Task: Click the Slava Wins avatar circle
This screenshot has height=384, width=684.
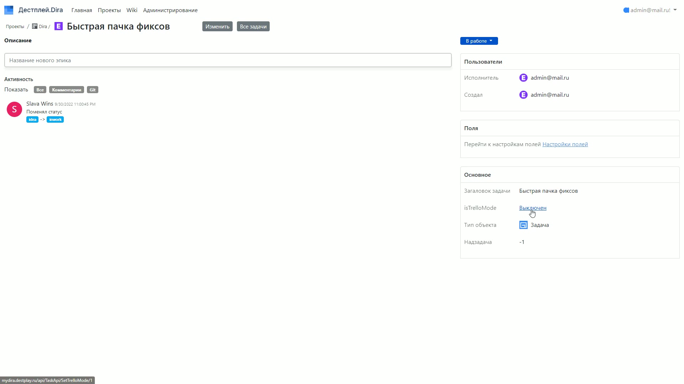Action: coord(14,110)
